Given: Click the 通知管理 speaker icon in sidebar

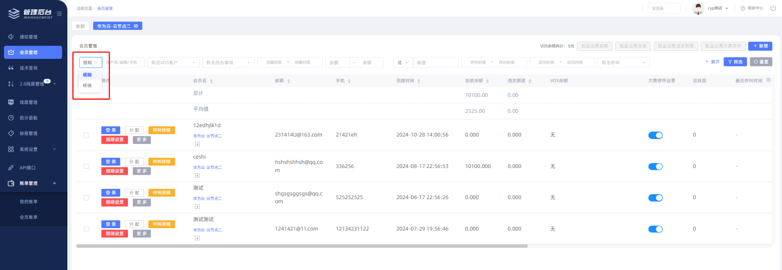Looking at the screenshot, I should (x=11, y=37).
